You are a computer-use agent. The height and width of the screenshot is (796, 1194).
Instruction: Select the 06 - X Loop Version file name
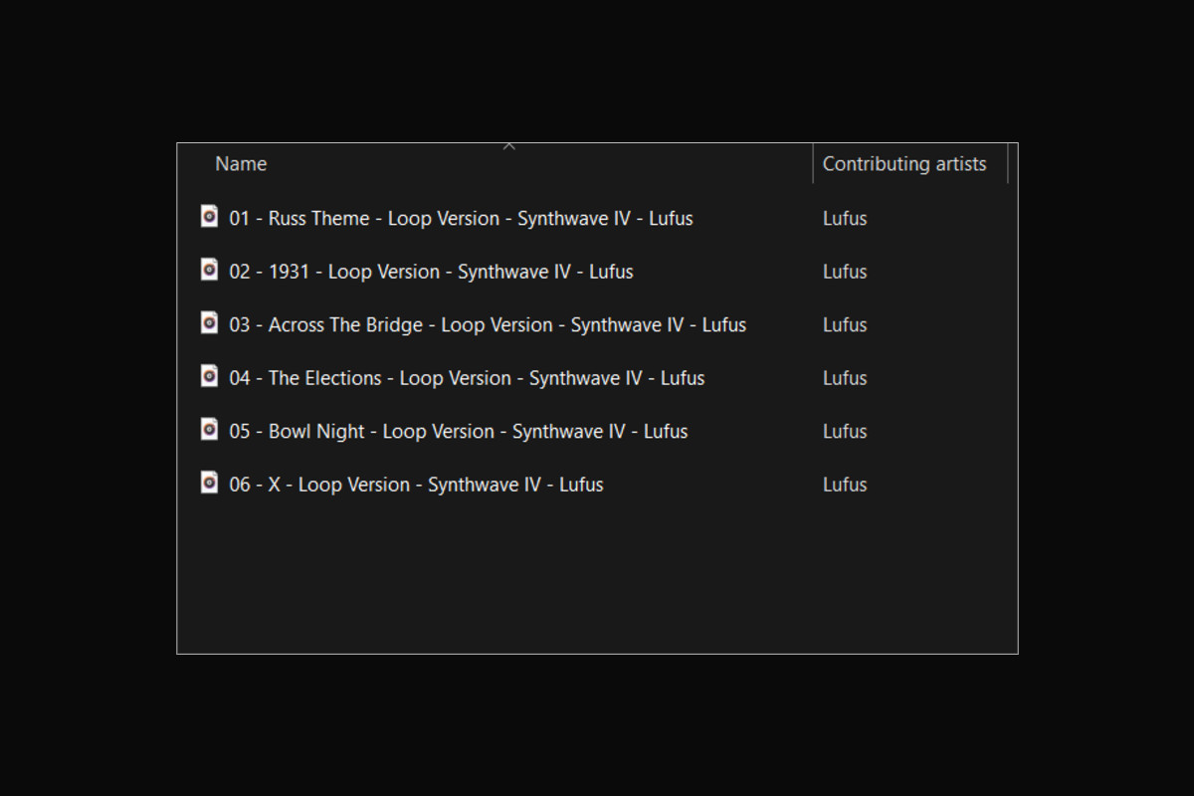416,486
